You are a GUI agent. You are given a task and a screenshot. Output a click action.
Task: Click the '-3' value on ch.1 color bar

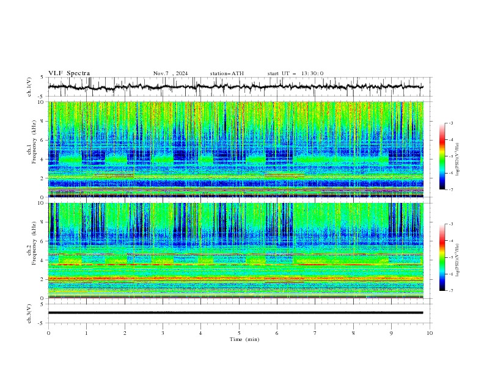(x=450, y=123)
